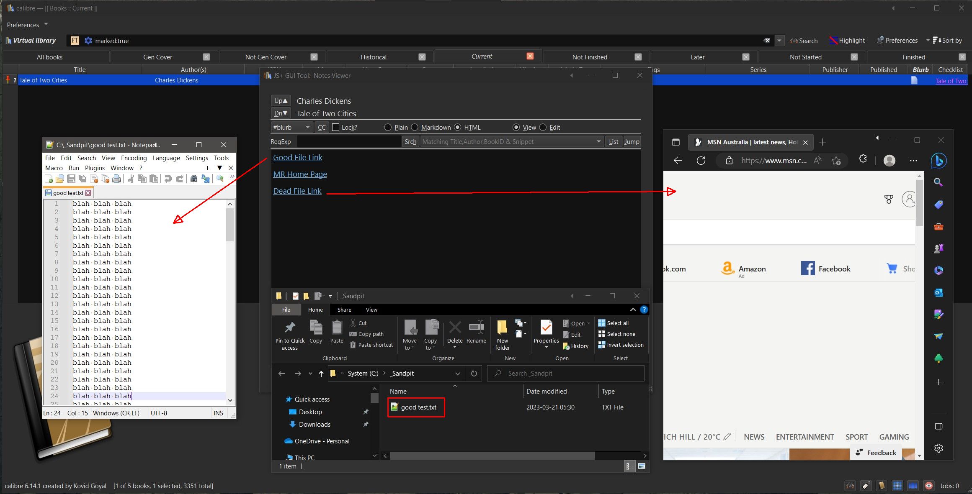Enable the Lock? checkbox
This screenshot has height=494, width=972.
335,128
